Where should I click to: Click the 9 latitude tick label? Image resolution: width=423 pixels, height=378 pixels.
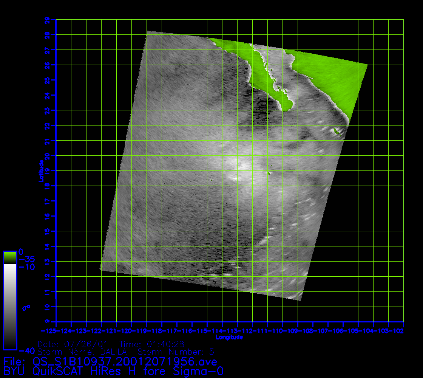pyautogui.click(x=47, y=322)
